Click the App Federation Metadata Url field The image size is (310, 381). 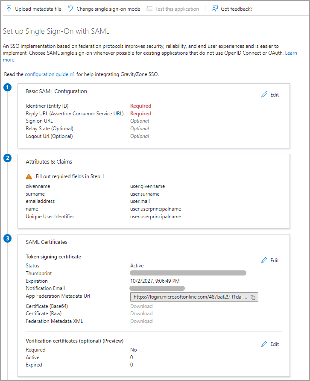(x=188, y=296)
